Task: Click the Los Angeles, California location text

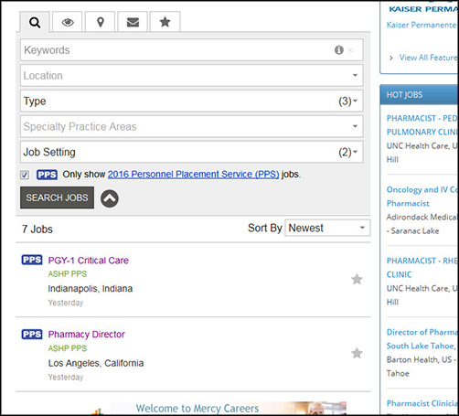Action: (x=96, y=363)
